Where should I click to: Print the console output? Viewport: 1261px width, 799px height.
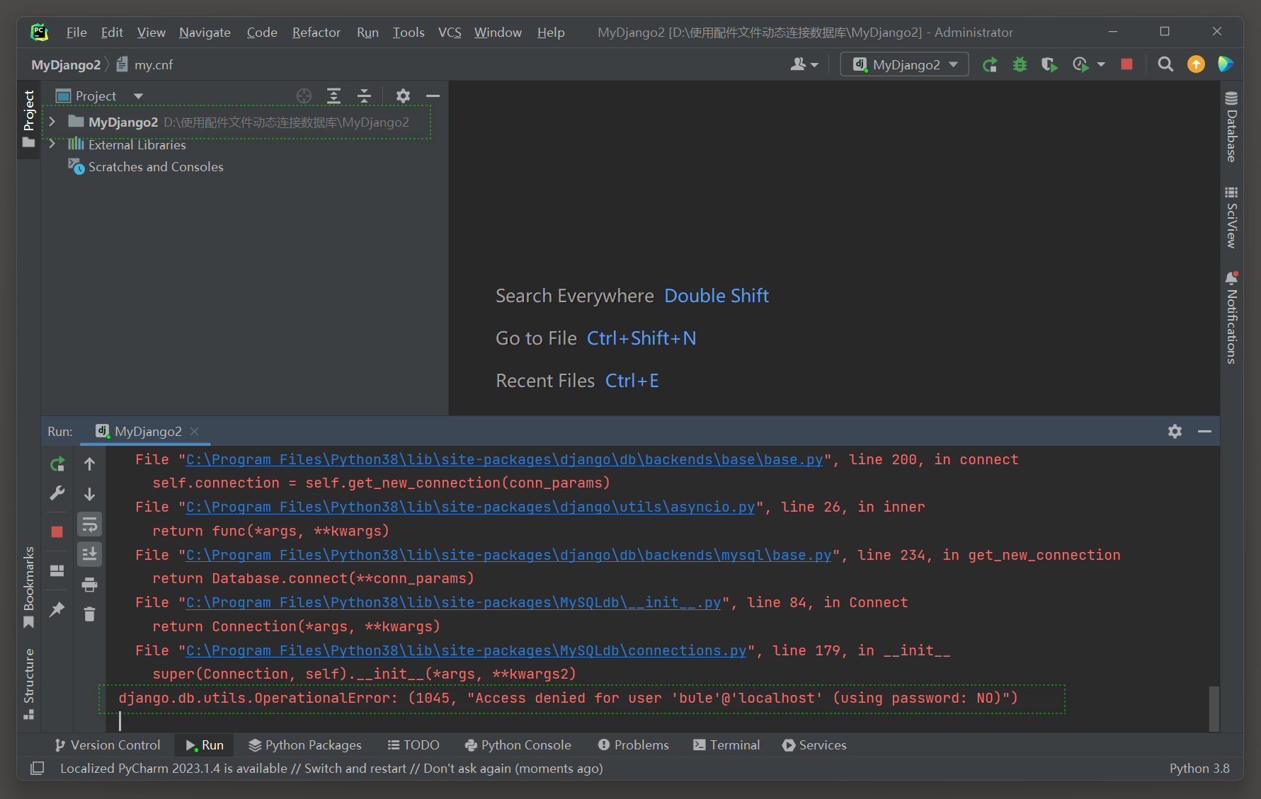tap(89, 585)
